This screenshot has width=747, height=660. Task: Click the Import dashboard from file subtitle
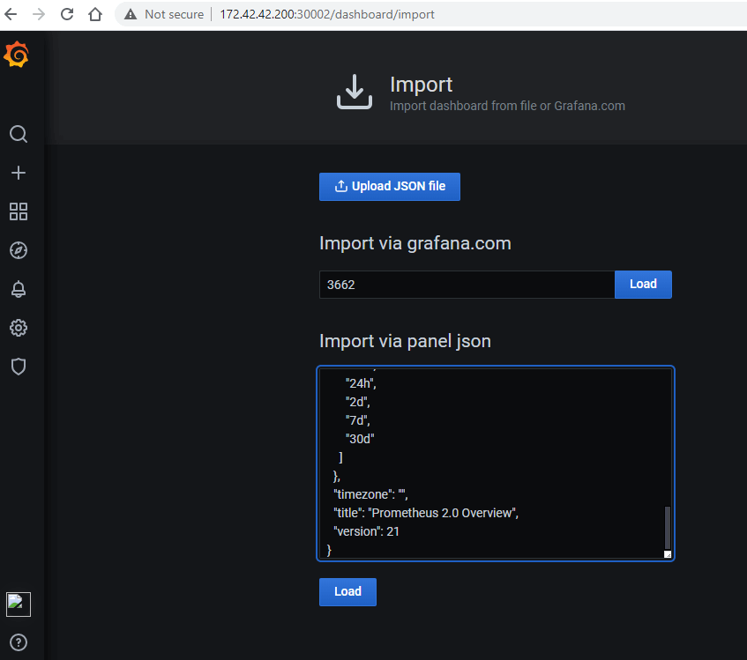tap(507, 106)
